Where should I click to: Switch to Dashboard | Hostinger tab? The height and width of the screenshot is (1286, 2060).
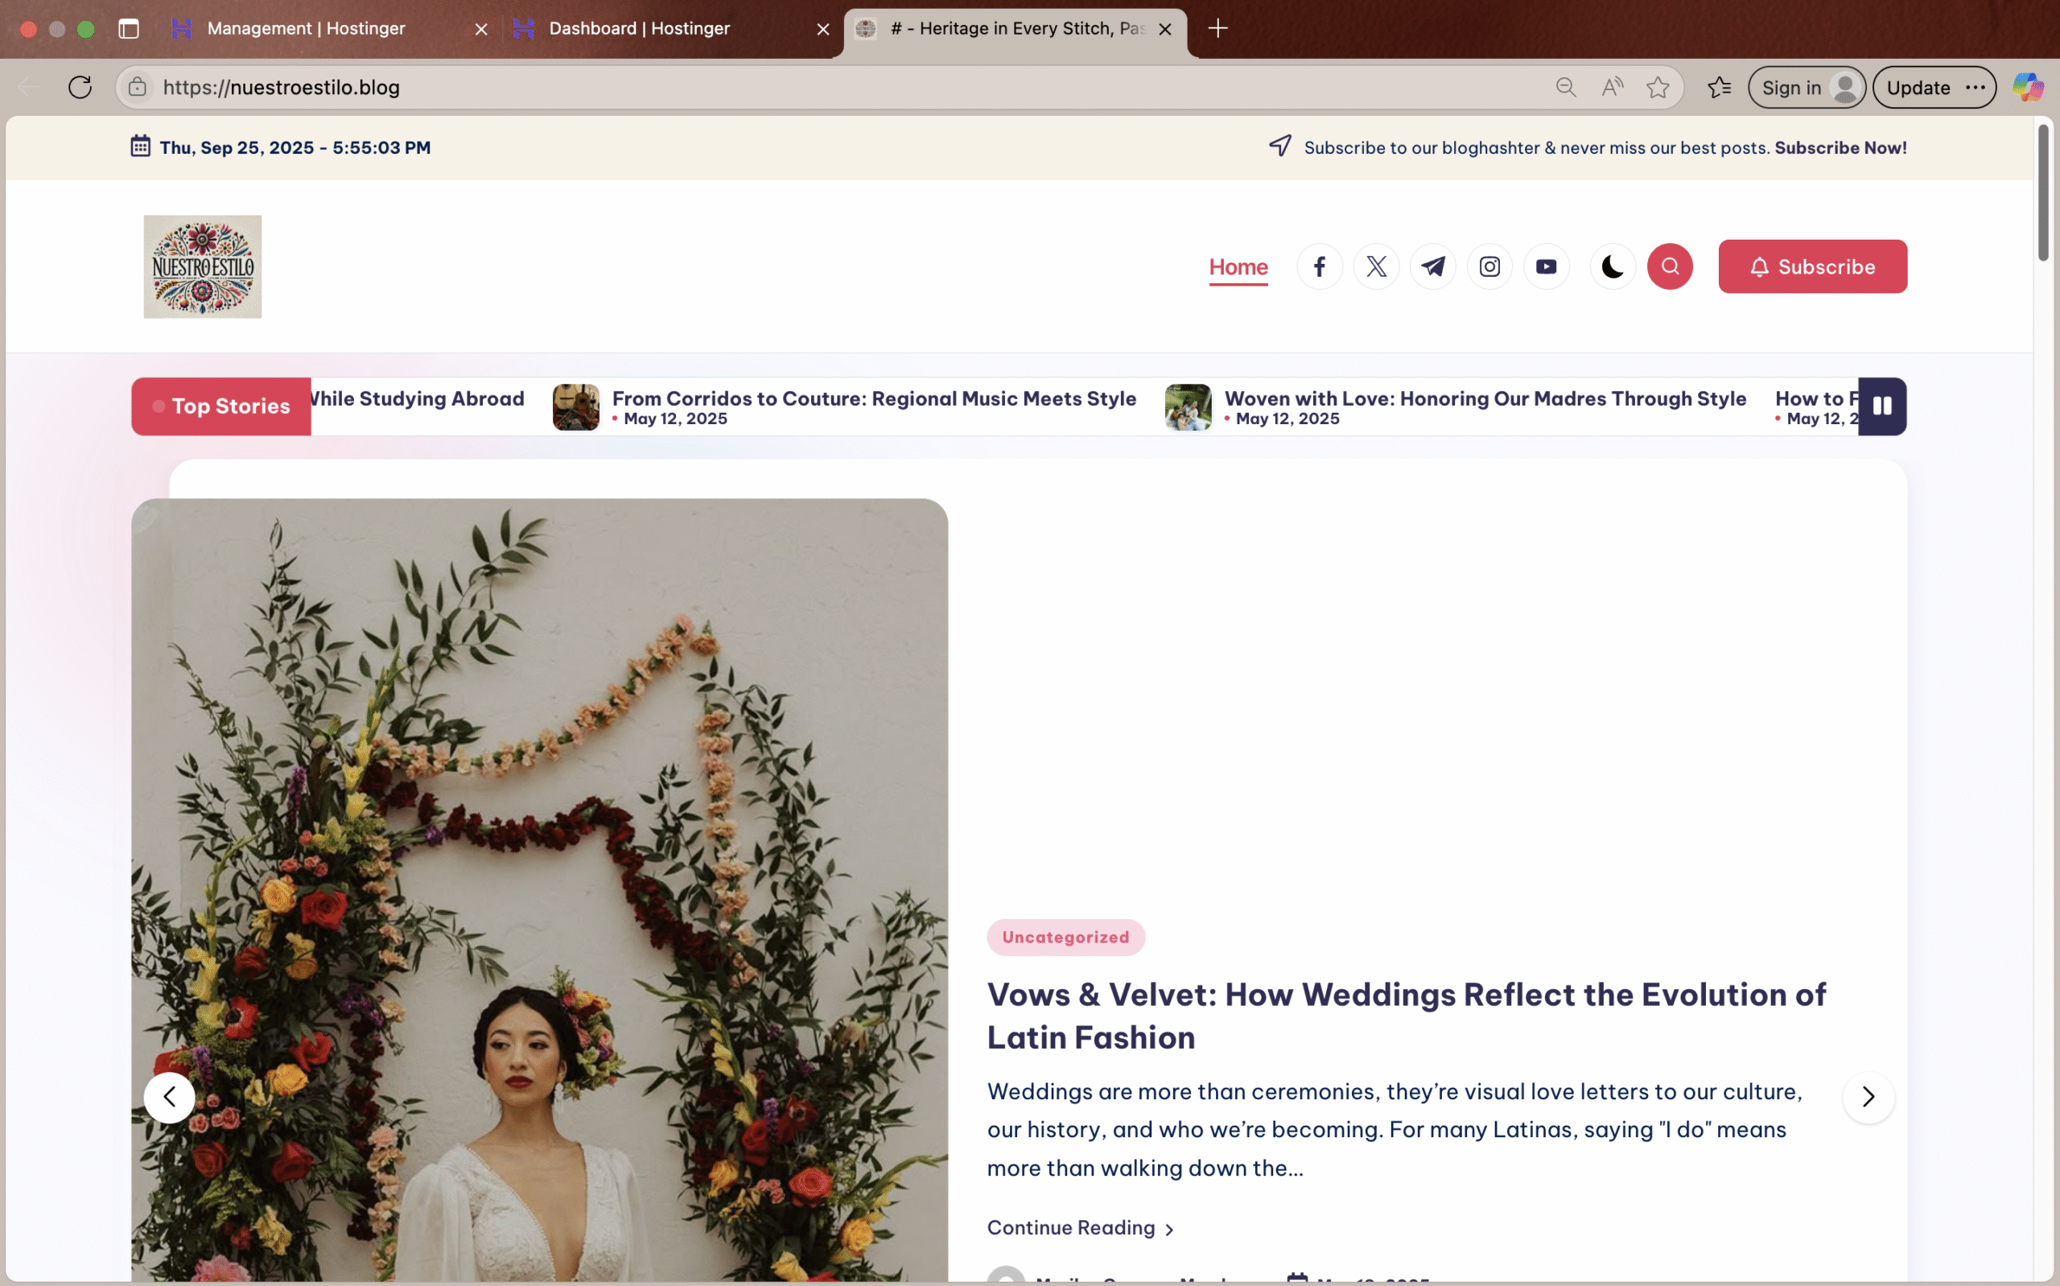coord(640,29)
